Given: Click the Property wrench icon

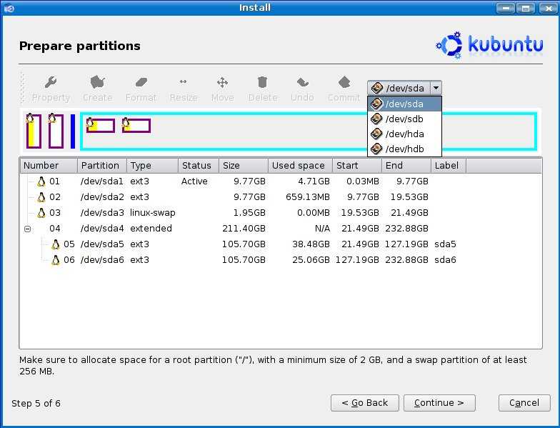Looking at the screenshot, I should [51, 82].
